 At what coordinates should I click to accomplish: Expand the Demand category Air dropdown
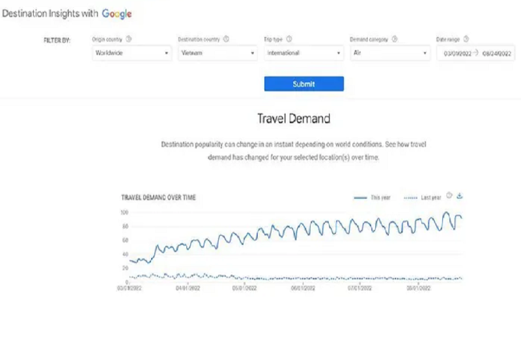tap(390, 53)
